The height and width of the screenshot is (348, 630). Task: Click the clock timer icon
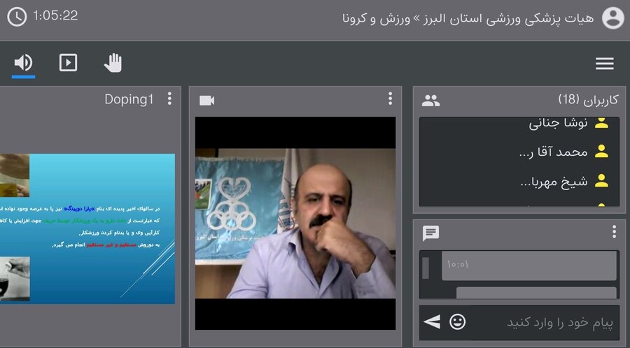click(x=17, y=16)
